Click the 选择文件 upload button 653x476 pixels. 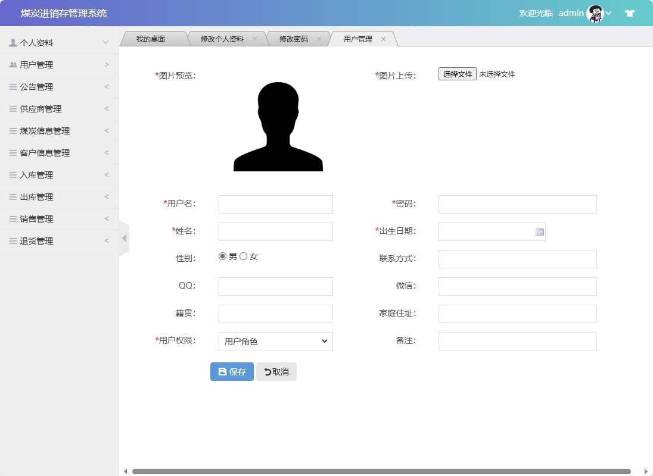(x=457, y=74)
